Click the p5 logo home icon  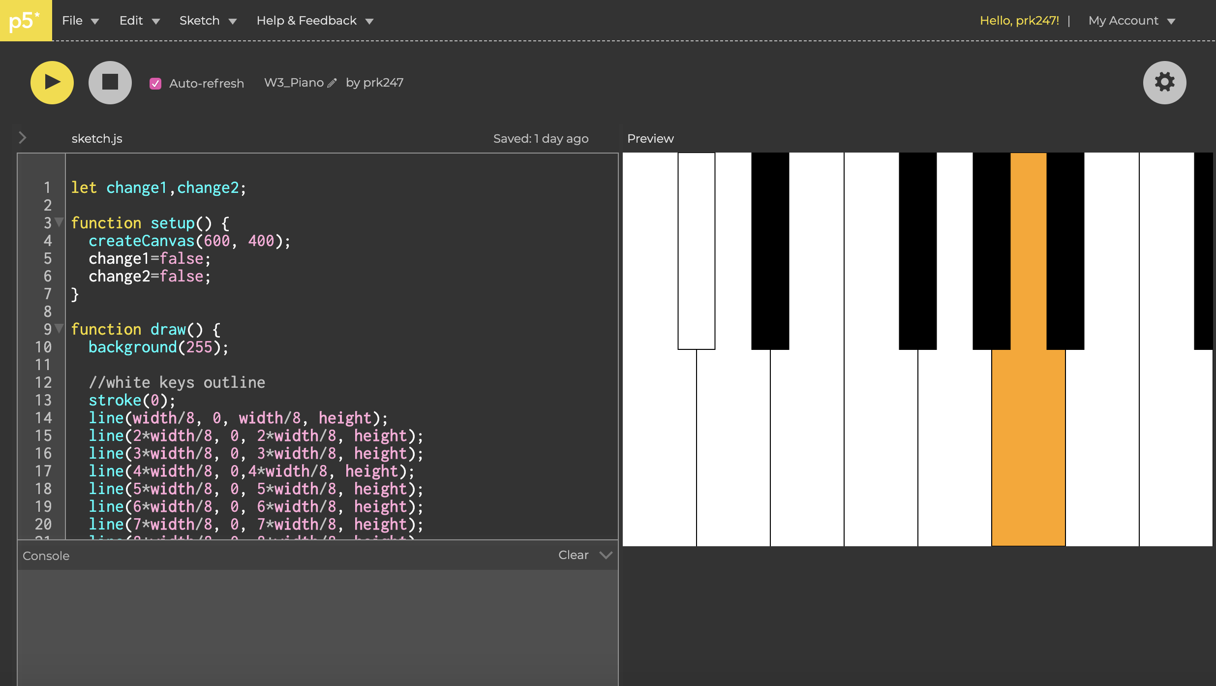26,20
